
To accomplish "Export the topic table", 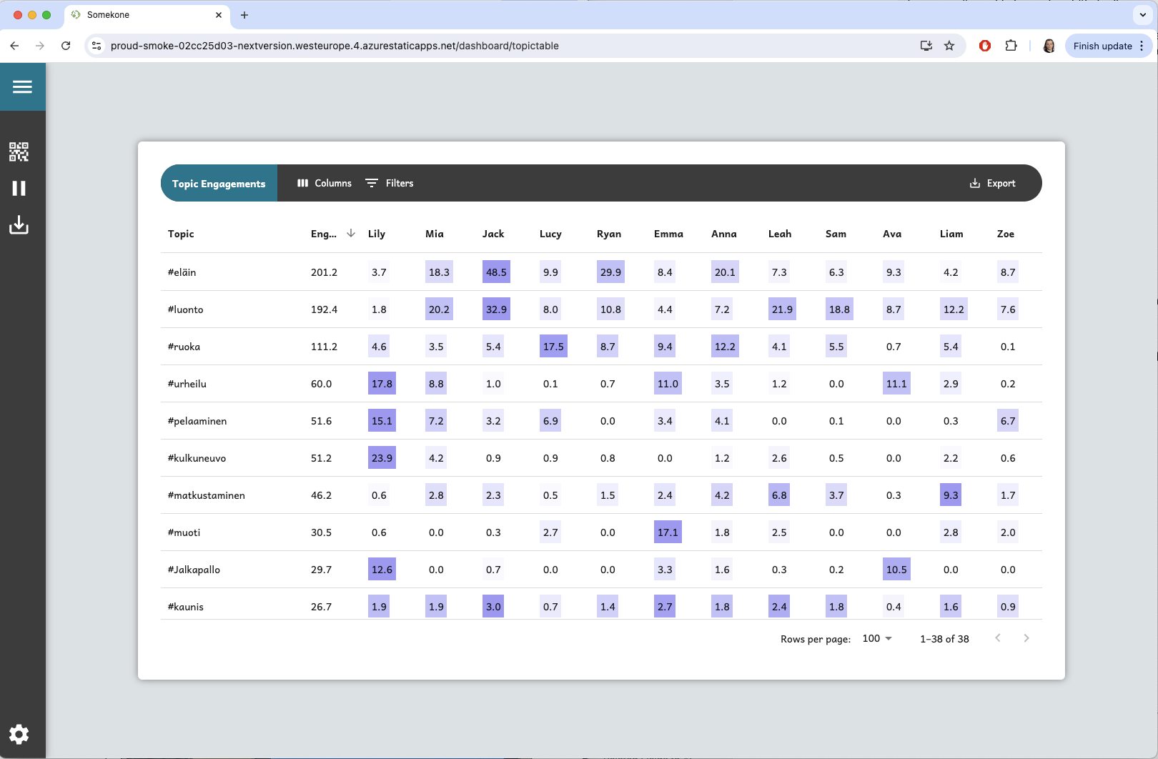I will [x=992, y=184].
